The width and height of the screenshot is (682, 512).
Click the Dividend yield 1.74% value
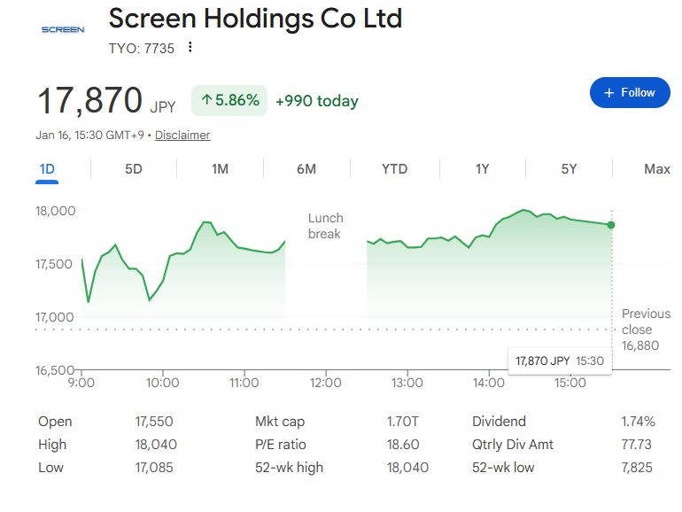[x=638, y=422]
